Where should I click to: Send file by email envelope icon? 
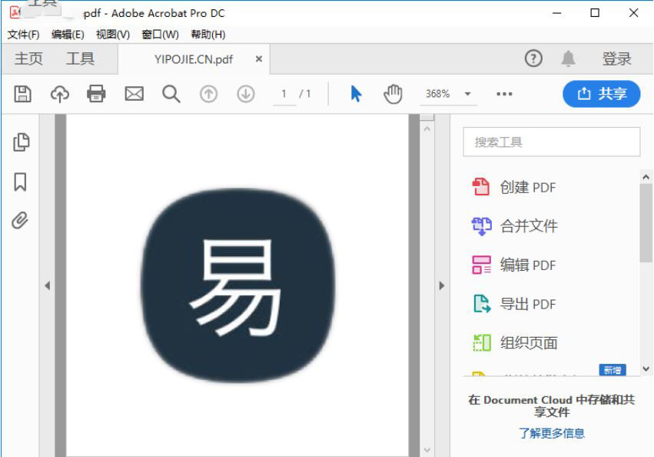coord(134,94)
